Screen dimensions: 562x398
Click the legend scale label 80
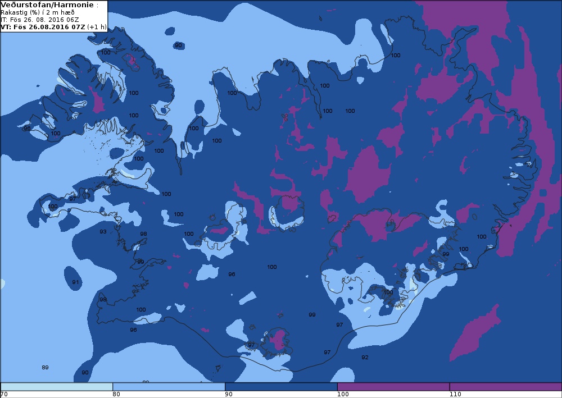point(116,395)
